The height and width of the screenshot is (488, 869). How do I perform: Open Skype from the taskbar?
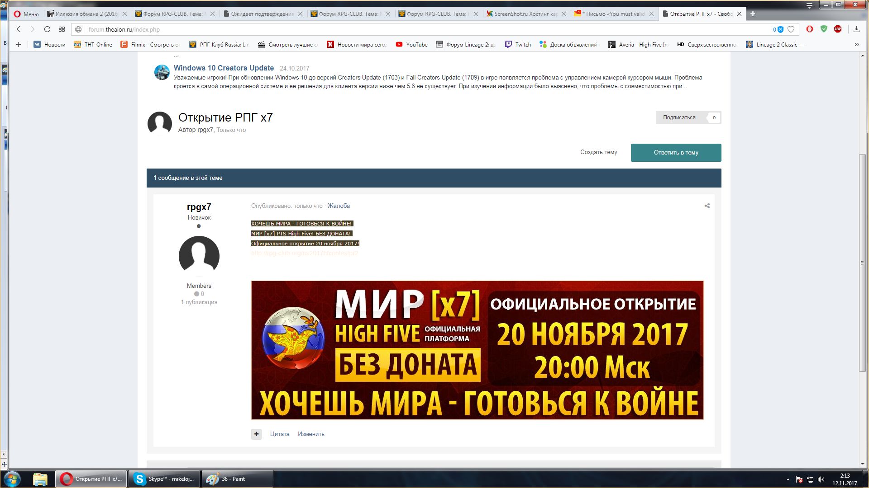point(165,479)
